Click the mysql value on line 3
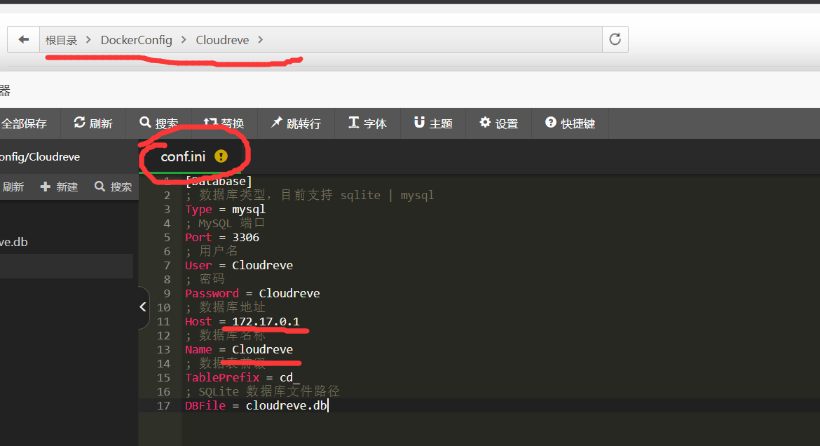 249,210
